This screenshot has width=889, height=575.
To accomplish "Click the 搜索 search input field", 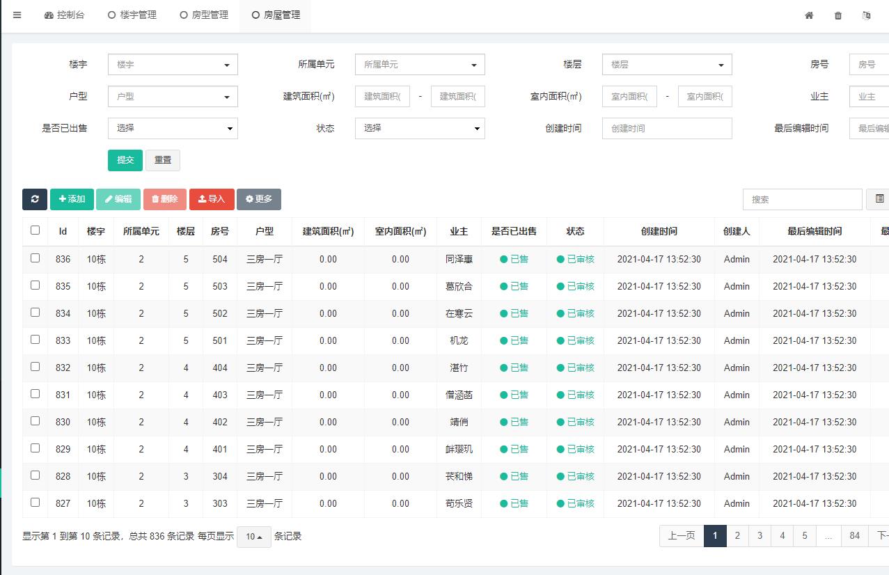I will click(802, 199).
